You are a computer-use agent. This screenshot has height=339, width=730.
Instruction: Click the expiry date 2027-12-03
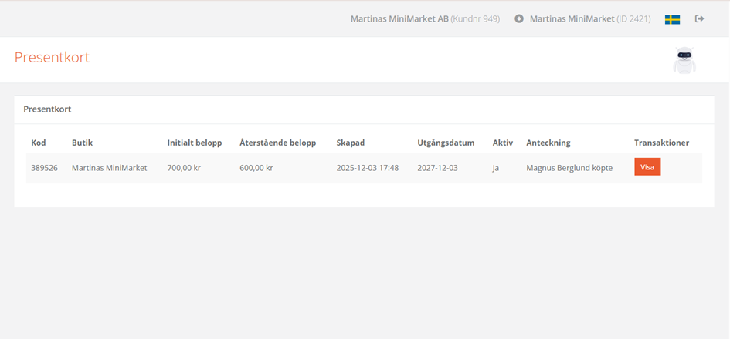tap(437, 168)
